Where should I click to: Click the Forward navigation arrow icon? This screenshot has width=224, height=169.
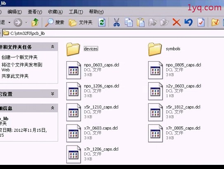[18, 22]
